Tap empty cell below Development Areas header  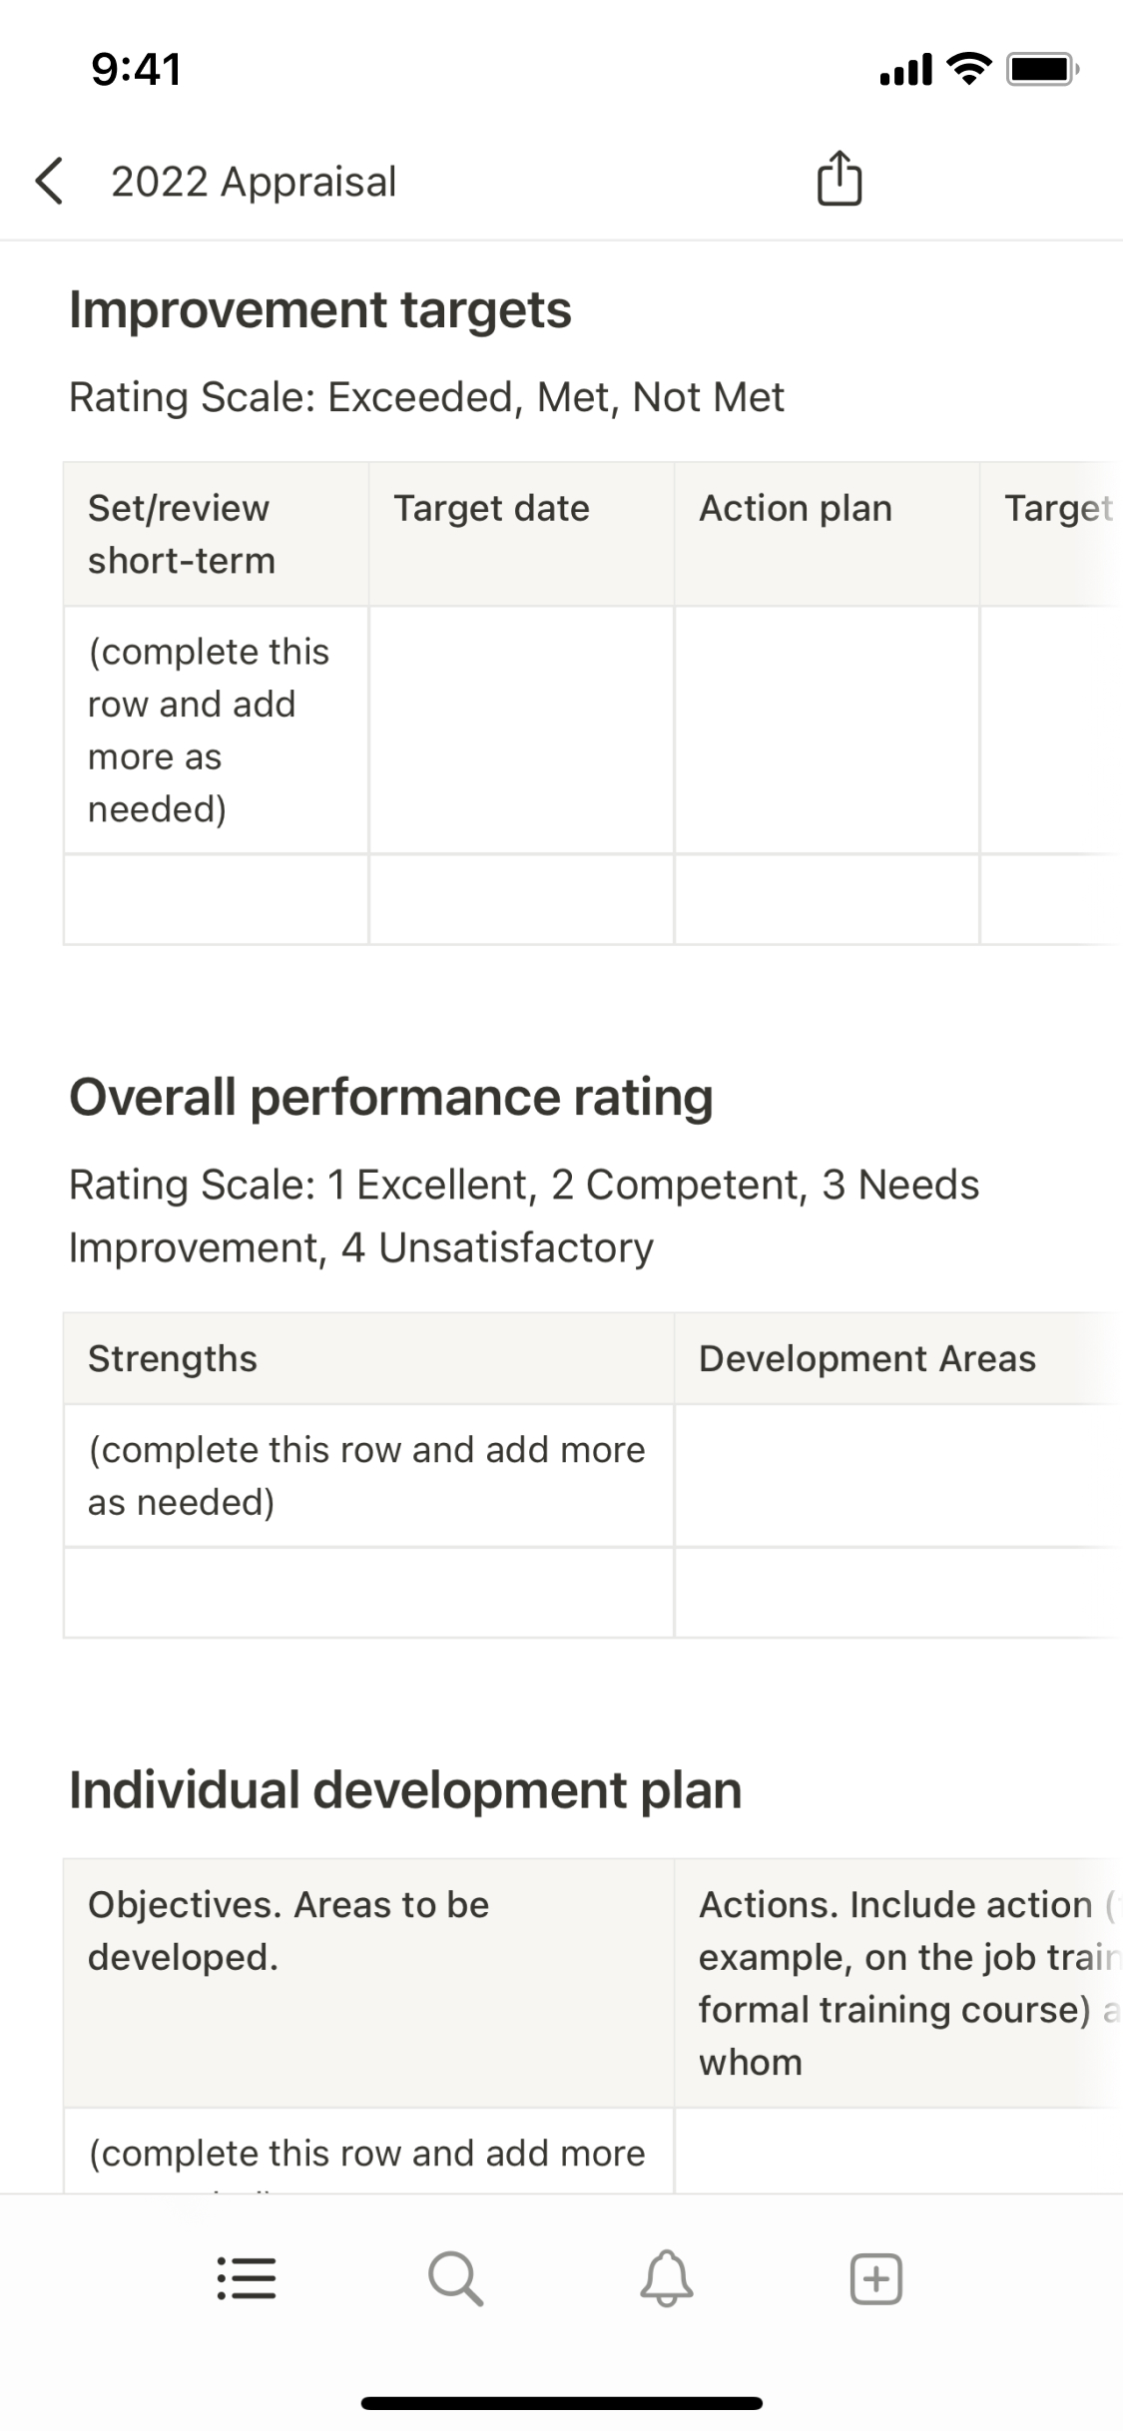pyautogui.click(x=896, y=1475)
